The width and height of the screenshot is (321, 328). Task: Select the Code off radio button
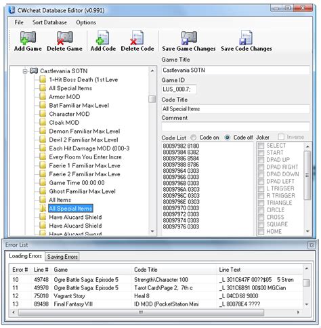click(x=228, y=138)
